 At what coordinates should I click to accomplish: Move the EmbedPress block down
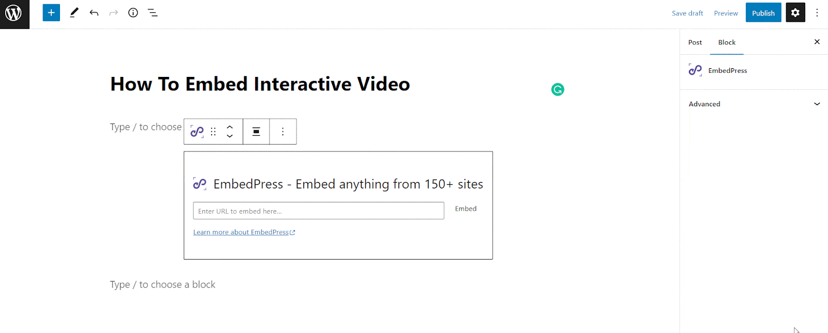[230, 136]
